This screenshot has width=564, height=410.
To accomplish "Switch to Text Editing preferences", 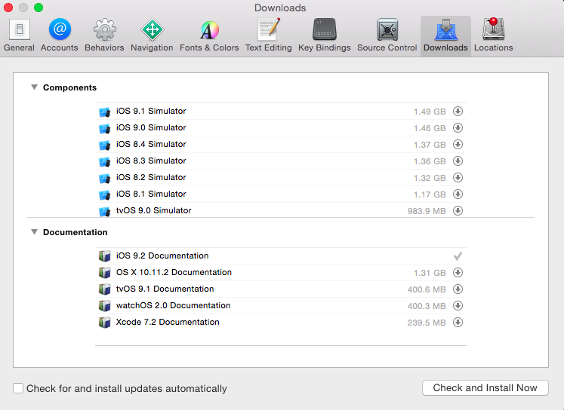I will [x=268, y=35].
